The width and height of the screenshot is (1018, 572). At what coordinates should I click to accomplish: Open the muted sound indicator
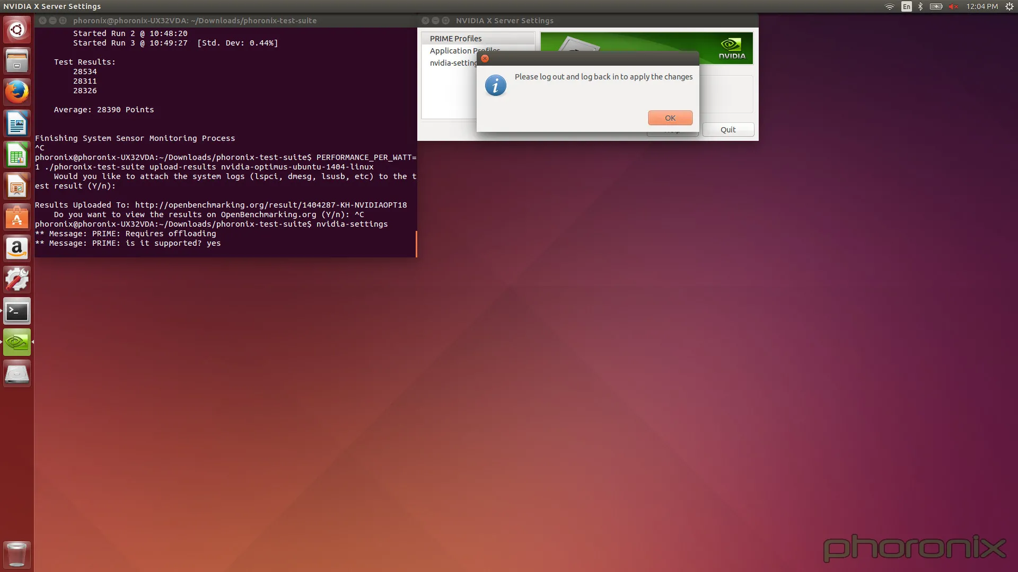(x=953, y=6)
